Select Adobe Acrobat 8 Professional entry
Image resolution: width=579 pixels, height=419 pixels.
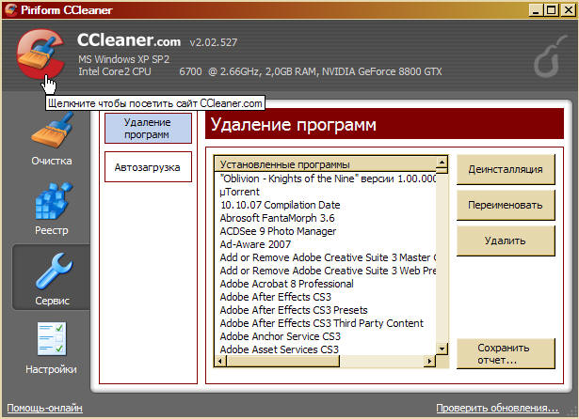[326, 284]
